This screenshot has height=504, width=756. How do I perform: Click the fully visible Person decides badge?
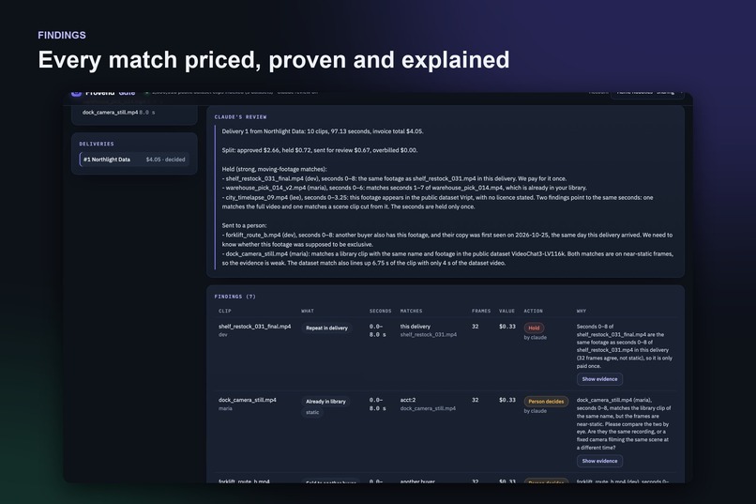[546, 402]
